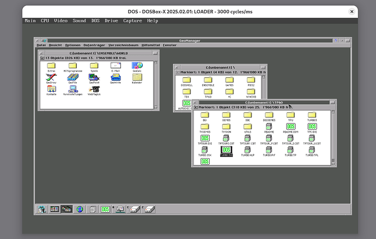376x239 pixels.
Task: Select TURBO.TPL file
Action: pyautogui.click(x=312, y=151)
